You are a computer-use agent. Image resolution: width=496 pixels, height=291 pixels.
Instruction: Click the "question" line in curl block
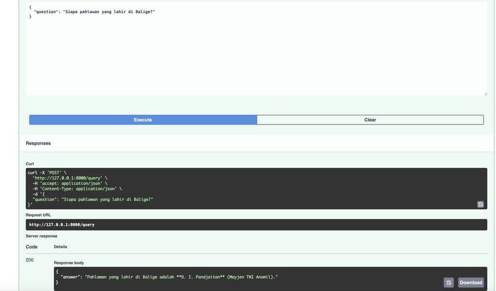93,200
